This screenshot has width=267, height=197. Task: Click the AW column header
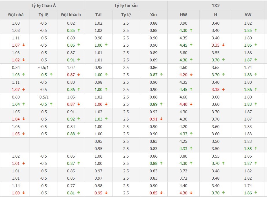[x=248, y=15]
